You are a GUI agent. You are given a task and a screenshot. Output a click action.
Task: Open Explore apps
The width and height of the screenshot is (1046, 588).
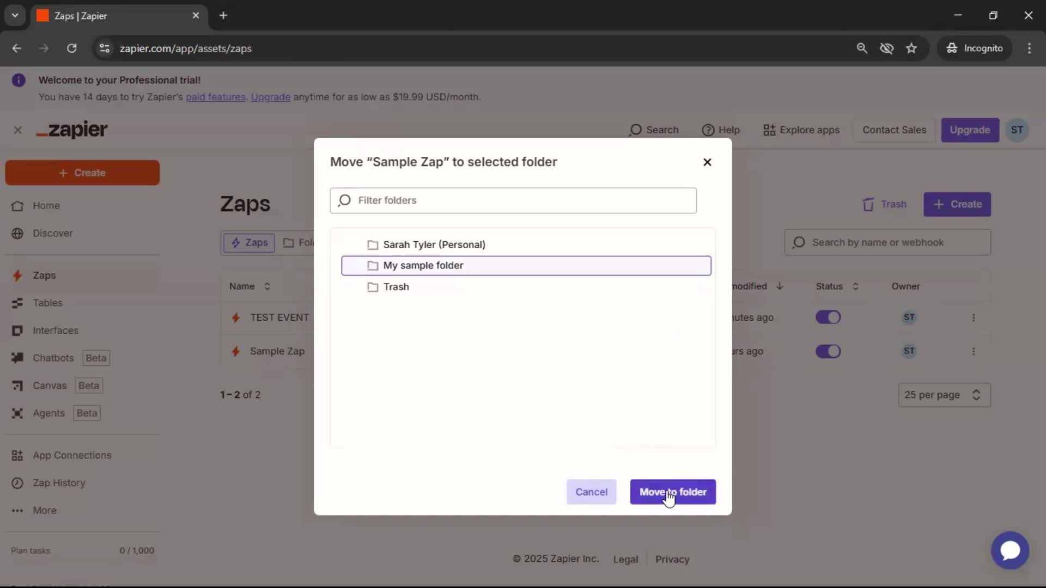point(801,130)
